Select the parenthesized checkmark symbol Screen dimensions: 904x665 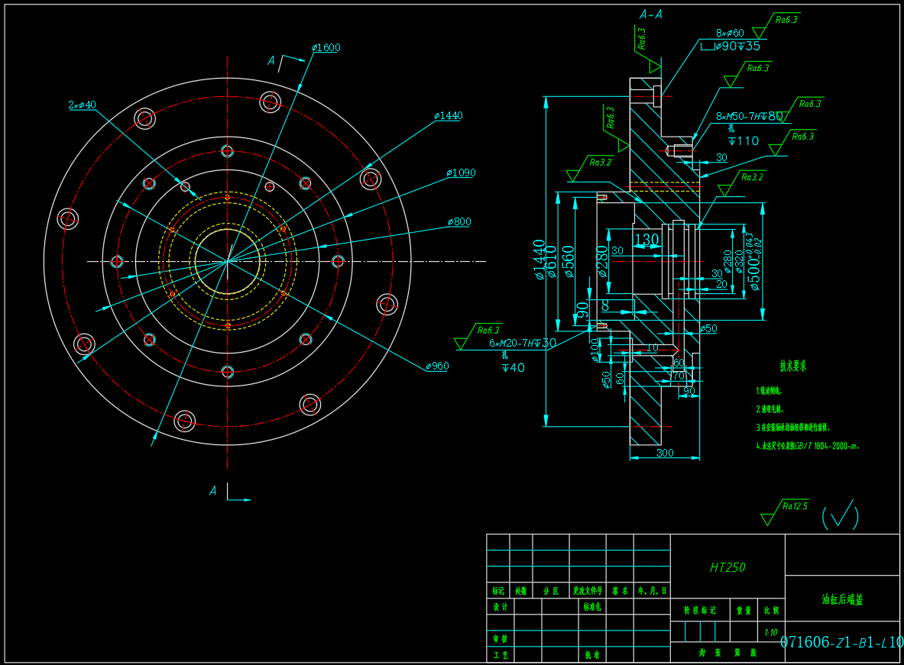[840, 517]
